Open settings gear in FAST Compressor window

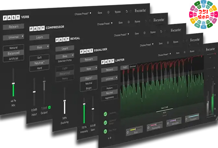coord(129,22)
